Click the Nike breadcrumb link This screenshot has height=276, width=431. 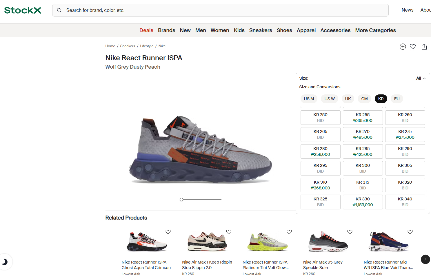pyautogui.click(x=162, y=46)
